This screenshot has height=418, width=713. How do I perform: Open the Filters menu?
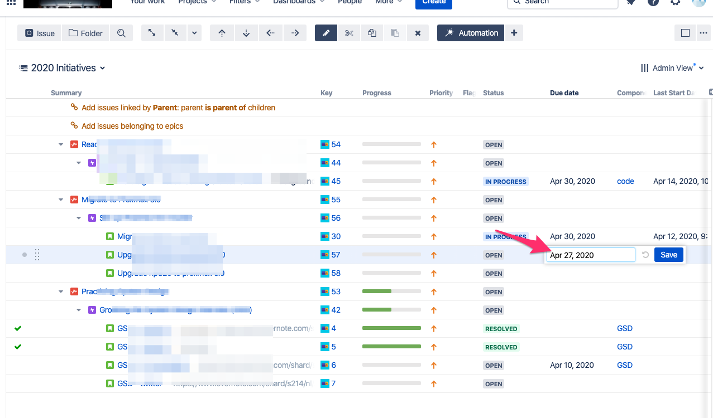(245, 2)
